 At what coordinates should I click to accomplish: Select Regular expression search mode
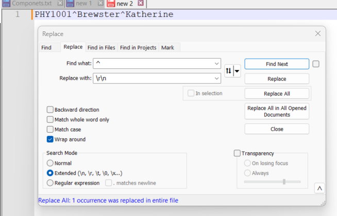(50, 183)
